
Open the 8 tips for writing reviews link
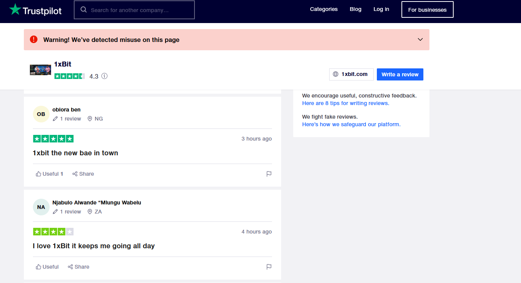pos(345,103)
